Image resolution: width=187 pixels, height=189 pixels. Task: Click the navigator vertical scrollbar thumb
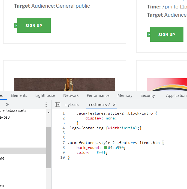(49, 147)
